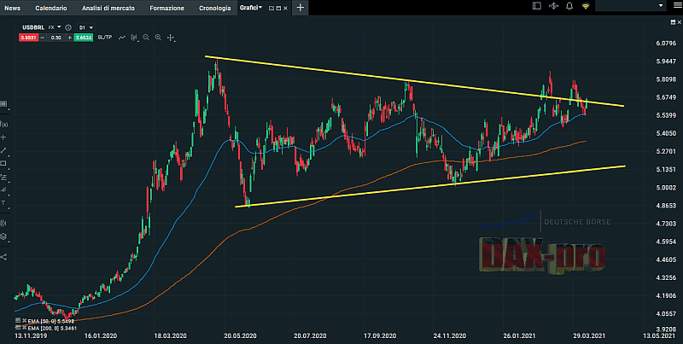Click the green buy price button
The image size is (683, 344).
pyautogui.click(x=83, y=38)
